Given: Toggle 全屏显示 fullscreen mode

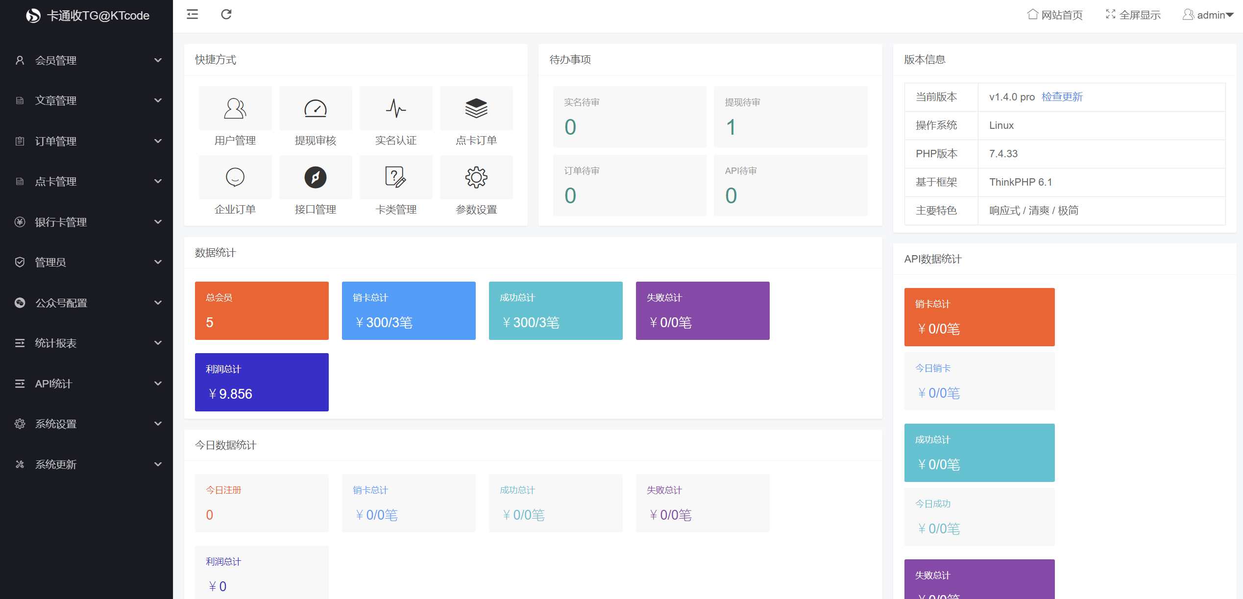Looking at the screenshot, I should pyautogui.click(x=1133, y=15).
